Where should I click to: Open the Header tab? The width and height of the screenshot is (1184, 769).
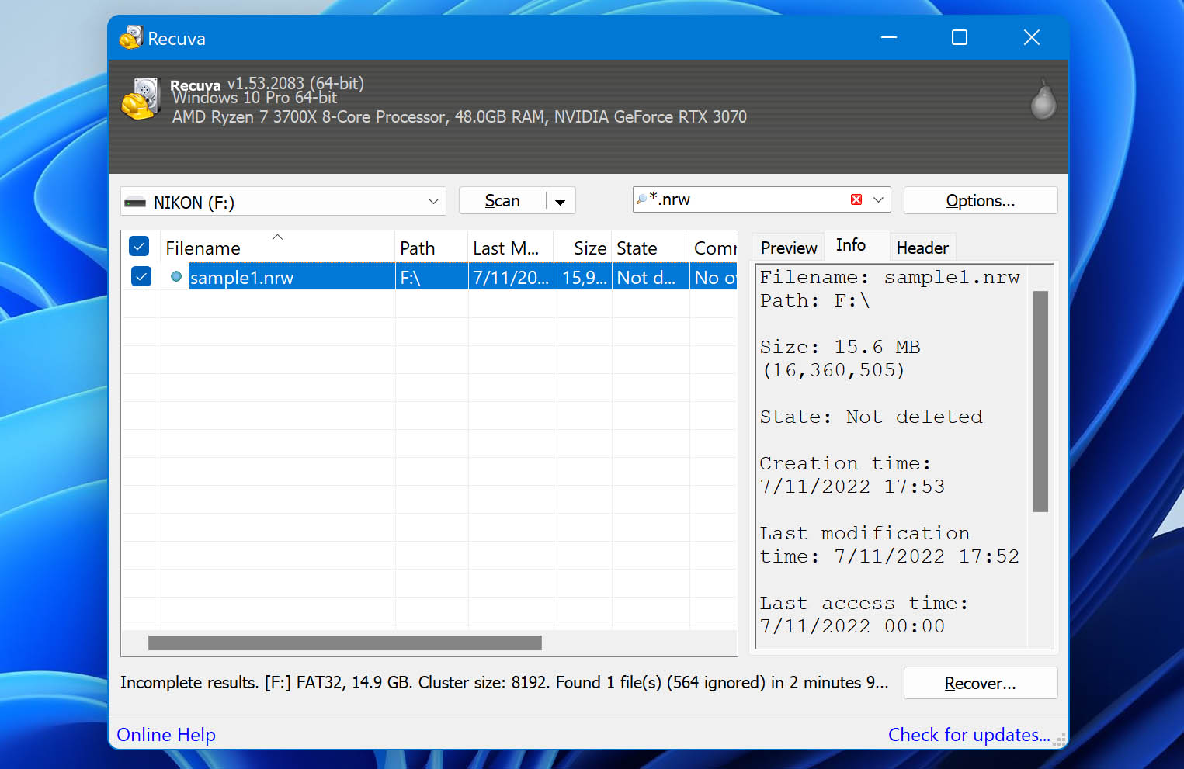pyautogui.click(x=922, y=248)
